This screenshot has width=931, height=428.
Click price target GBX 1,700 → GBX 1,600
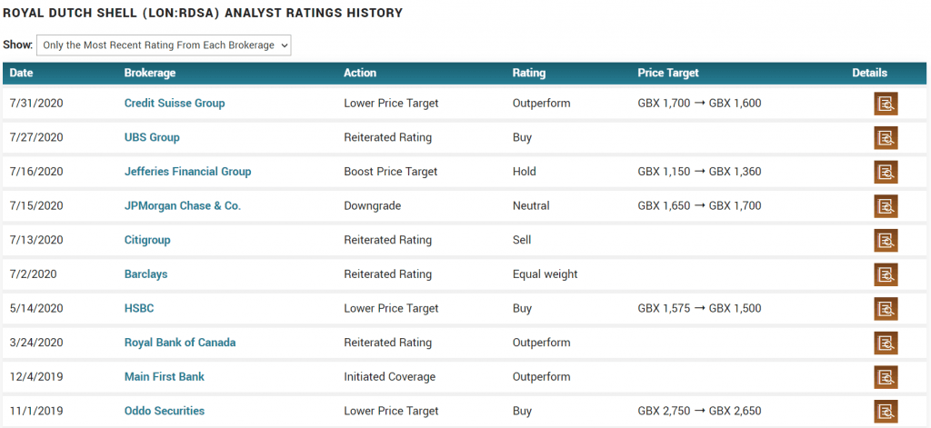tap(699, 104)
